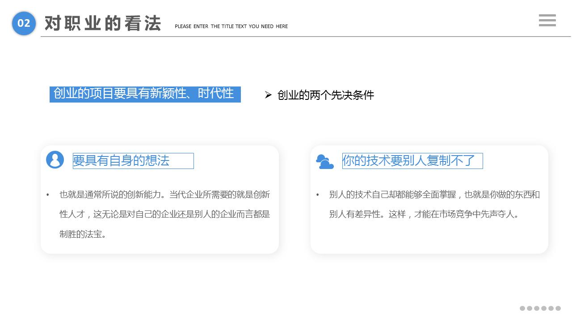The image size is (572, 321).
Task: Select the circular "02" section number badge
Action: pyautogui.click(x=23, y=24)
